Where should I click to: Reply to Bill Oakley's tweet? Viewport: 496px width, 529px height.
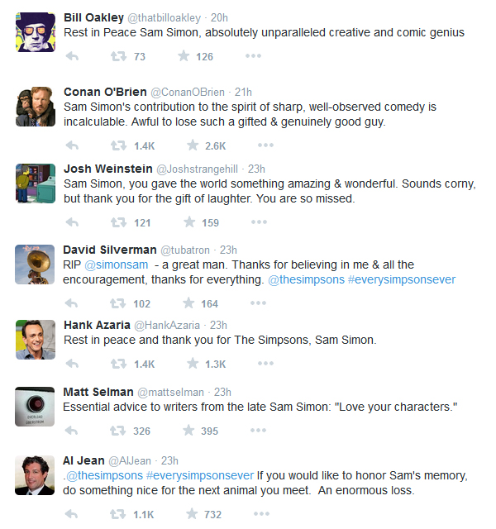point(72,56)
